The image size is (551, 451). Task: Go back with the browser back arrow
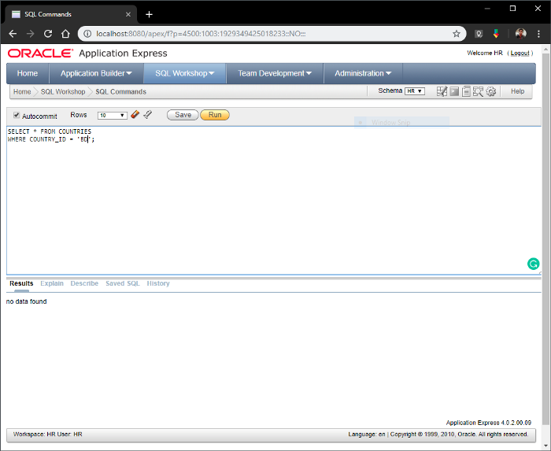(x=13, y=34)
